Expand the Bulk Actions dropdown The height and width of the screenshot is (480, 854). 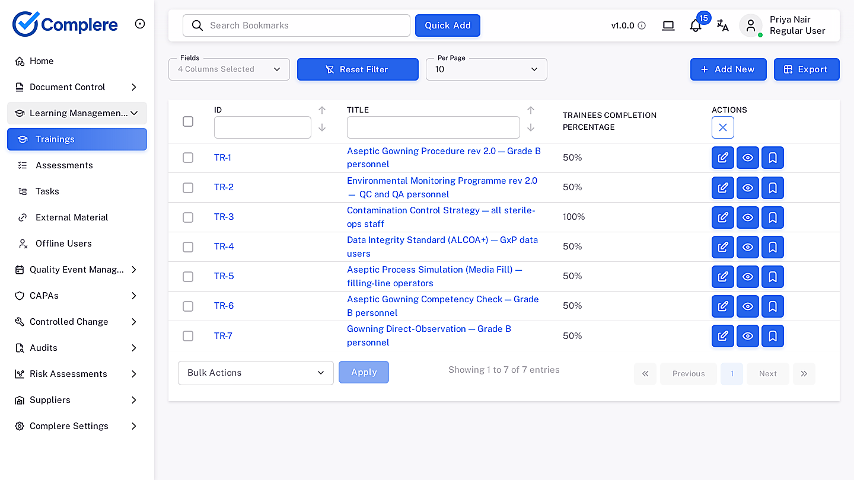[256, 373]
